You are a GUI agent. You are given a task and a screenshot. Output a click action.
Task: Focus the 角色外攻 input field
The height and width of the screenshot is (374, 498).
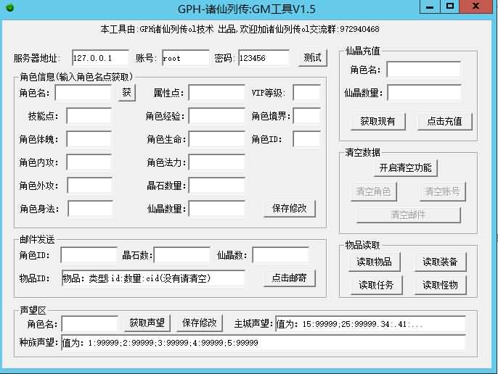[89, 186]
